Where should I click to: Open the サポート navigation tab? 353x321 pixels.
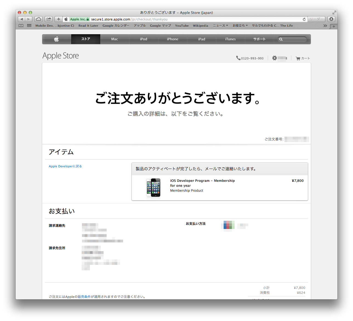coord(259,39)
